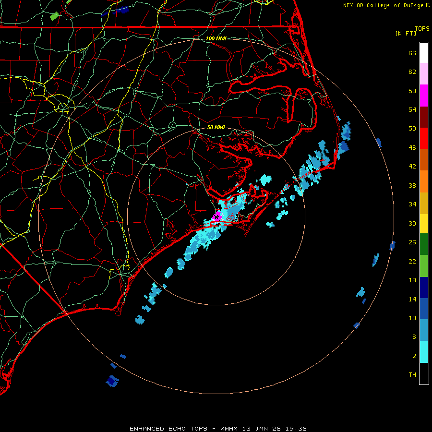Click the light green echo at top left

coord(55,16)
